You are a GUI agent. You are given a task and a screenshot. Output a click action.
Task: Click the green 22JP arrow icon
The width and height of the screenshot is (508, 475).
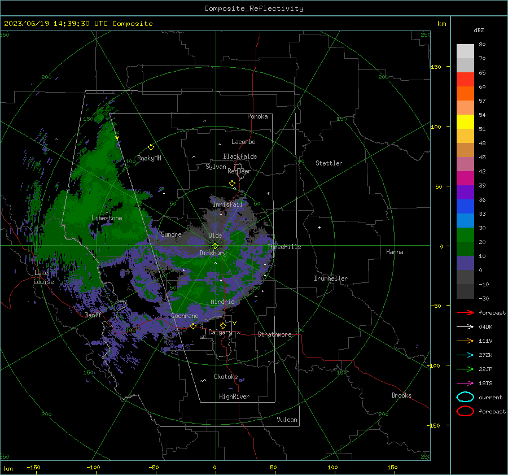pos(465,369)
